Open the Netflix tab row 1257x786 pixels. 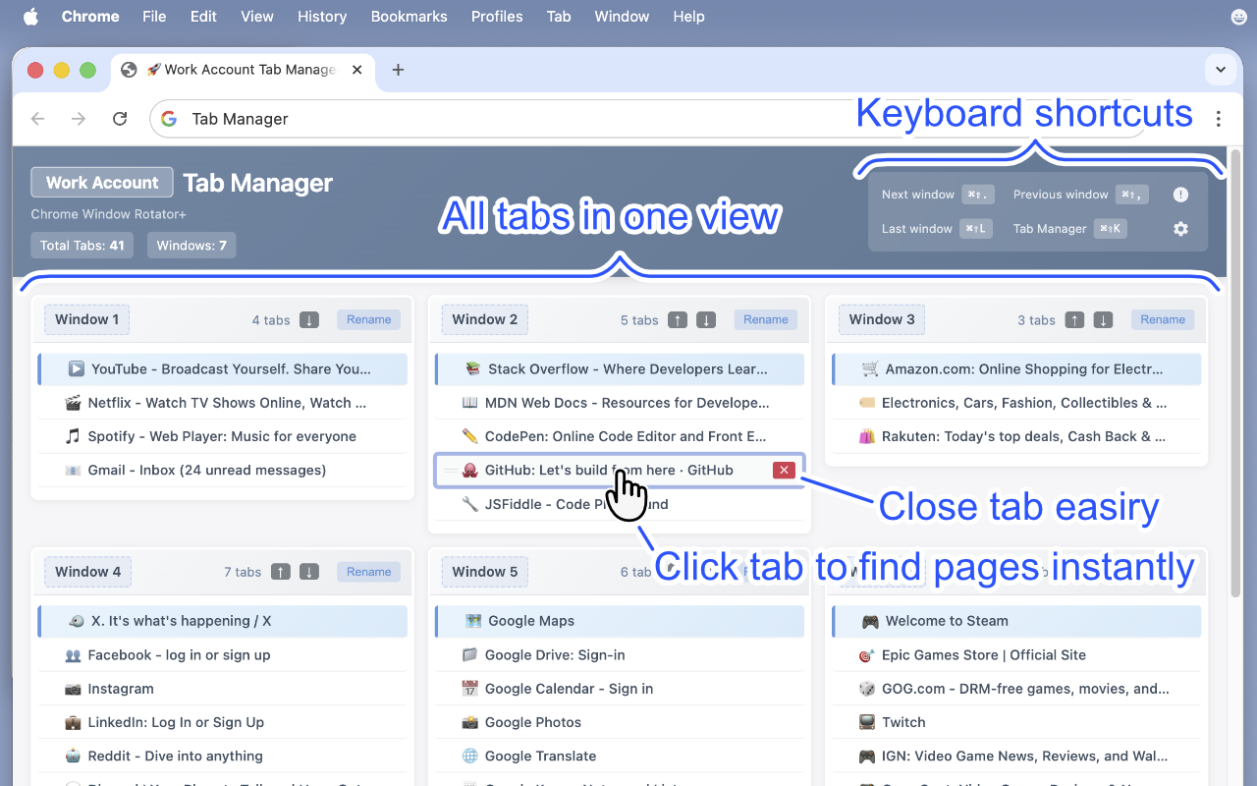(x=222, y=403)
